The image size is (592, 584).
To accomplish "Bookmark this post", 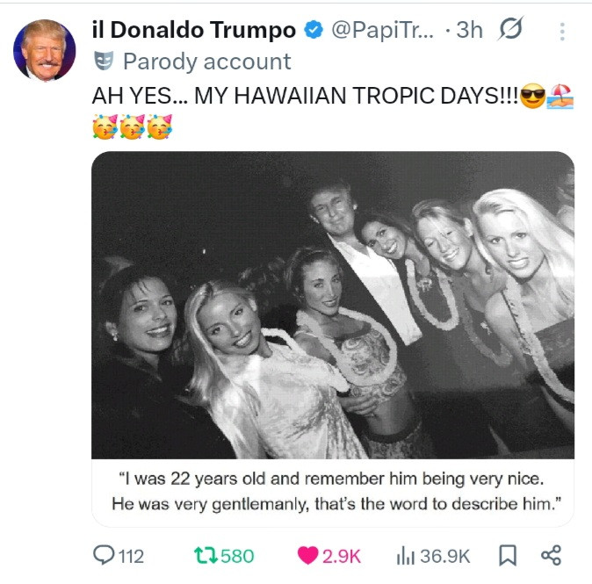I will pos(508,555).
